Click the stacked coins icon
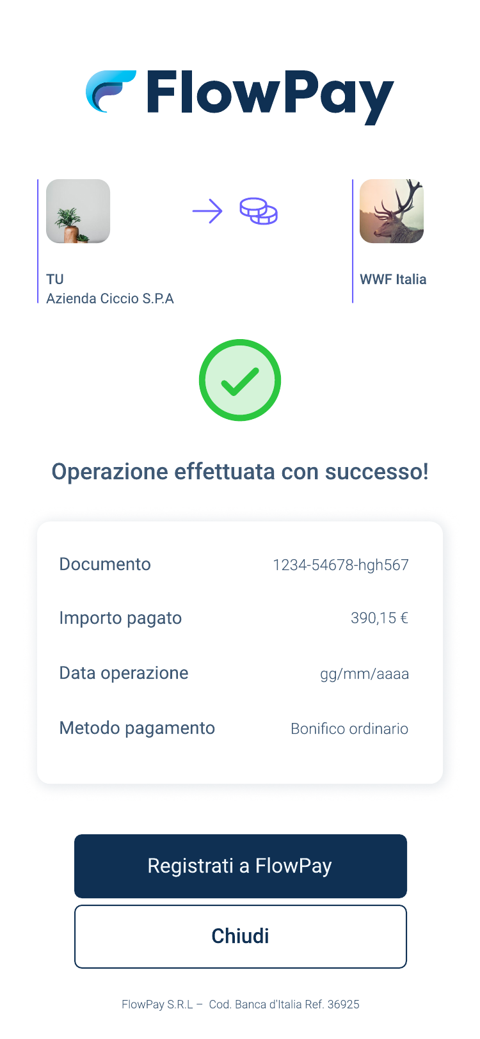Screen dimensions: 480x1039 [x=259, y=211]
